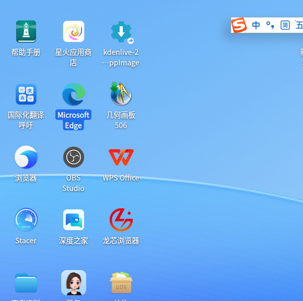Click the 'OBS Studio' label text
The width and height of the screenshot is (303, 301).
coord(73,183)
